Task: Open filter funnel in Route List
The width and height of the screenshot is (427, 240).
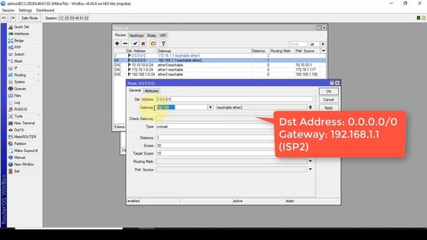Action: [163, 43]
